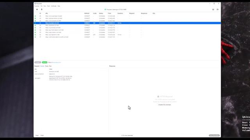Click the Enable this domain link
Viewport: 250px width, 140px height.
pyautogui.click(x=165, y=105)
